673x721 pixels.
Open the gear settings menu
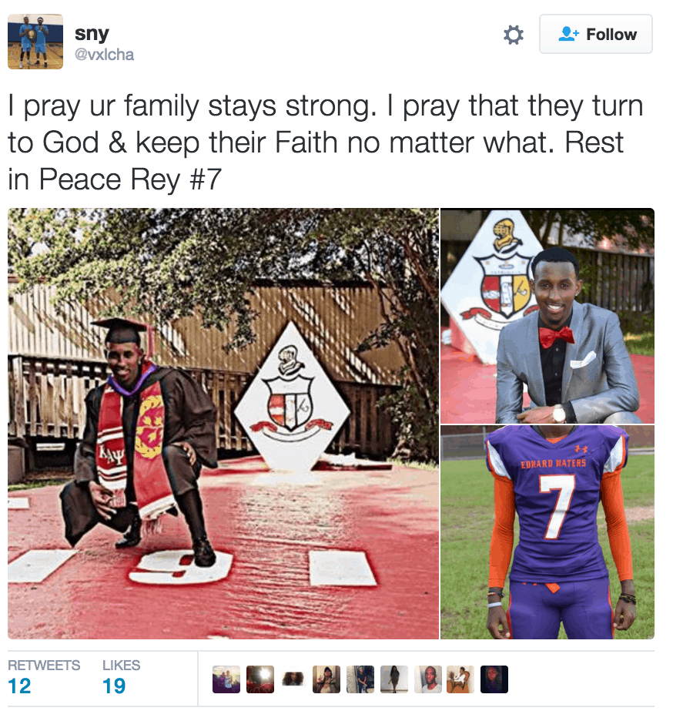click(x=513, y=35)
